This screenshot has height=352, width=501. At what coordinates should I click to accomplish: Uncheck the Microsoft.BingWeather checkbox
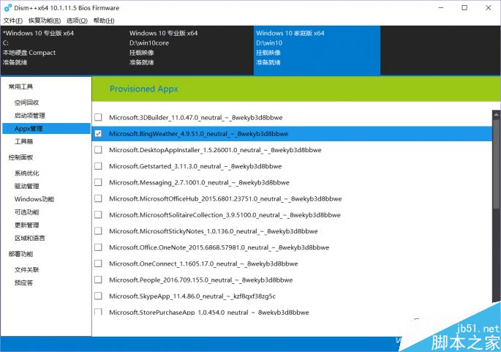(99, 134)
